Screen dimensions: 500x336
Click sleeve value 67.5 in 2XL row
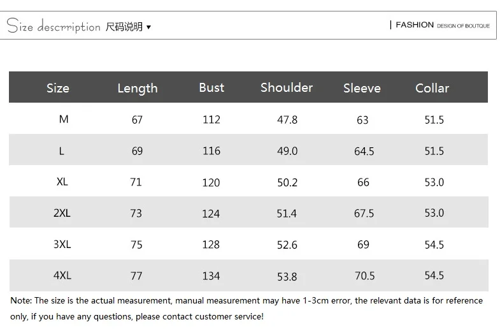point(364,214)
